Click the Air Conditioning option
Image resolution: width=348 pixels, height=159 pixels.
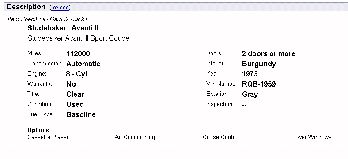coord(135,137)
